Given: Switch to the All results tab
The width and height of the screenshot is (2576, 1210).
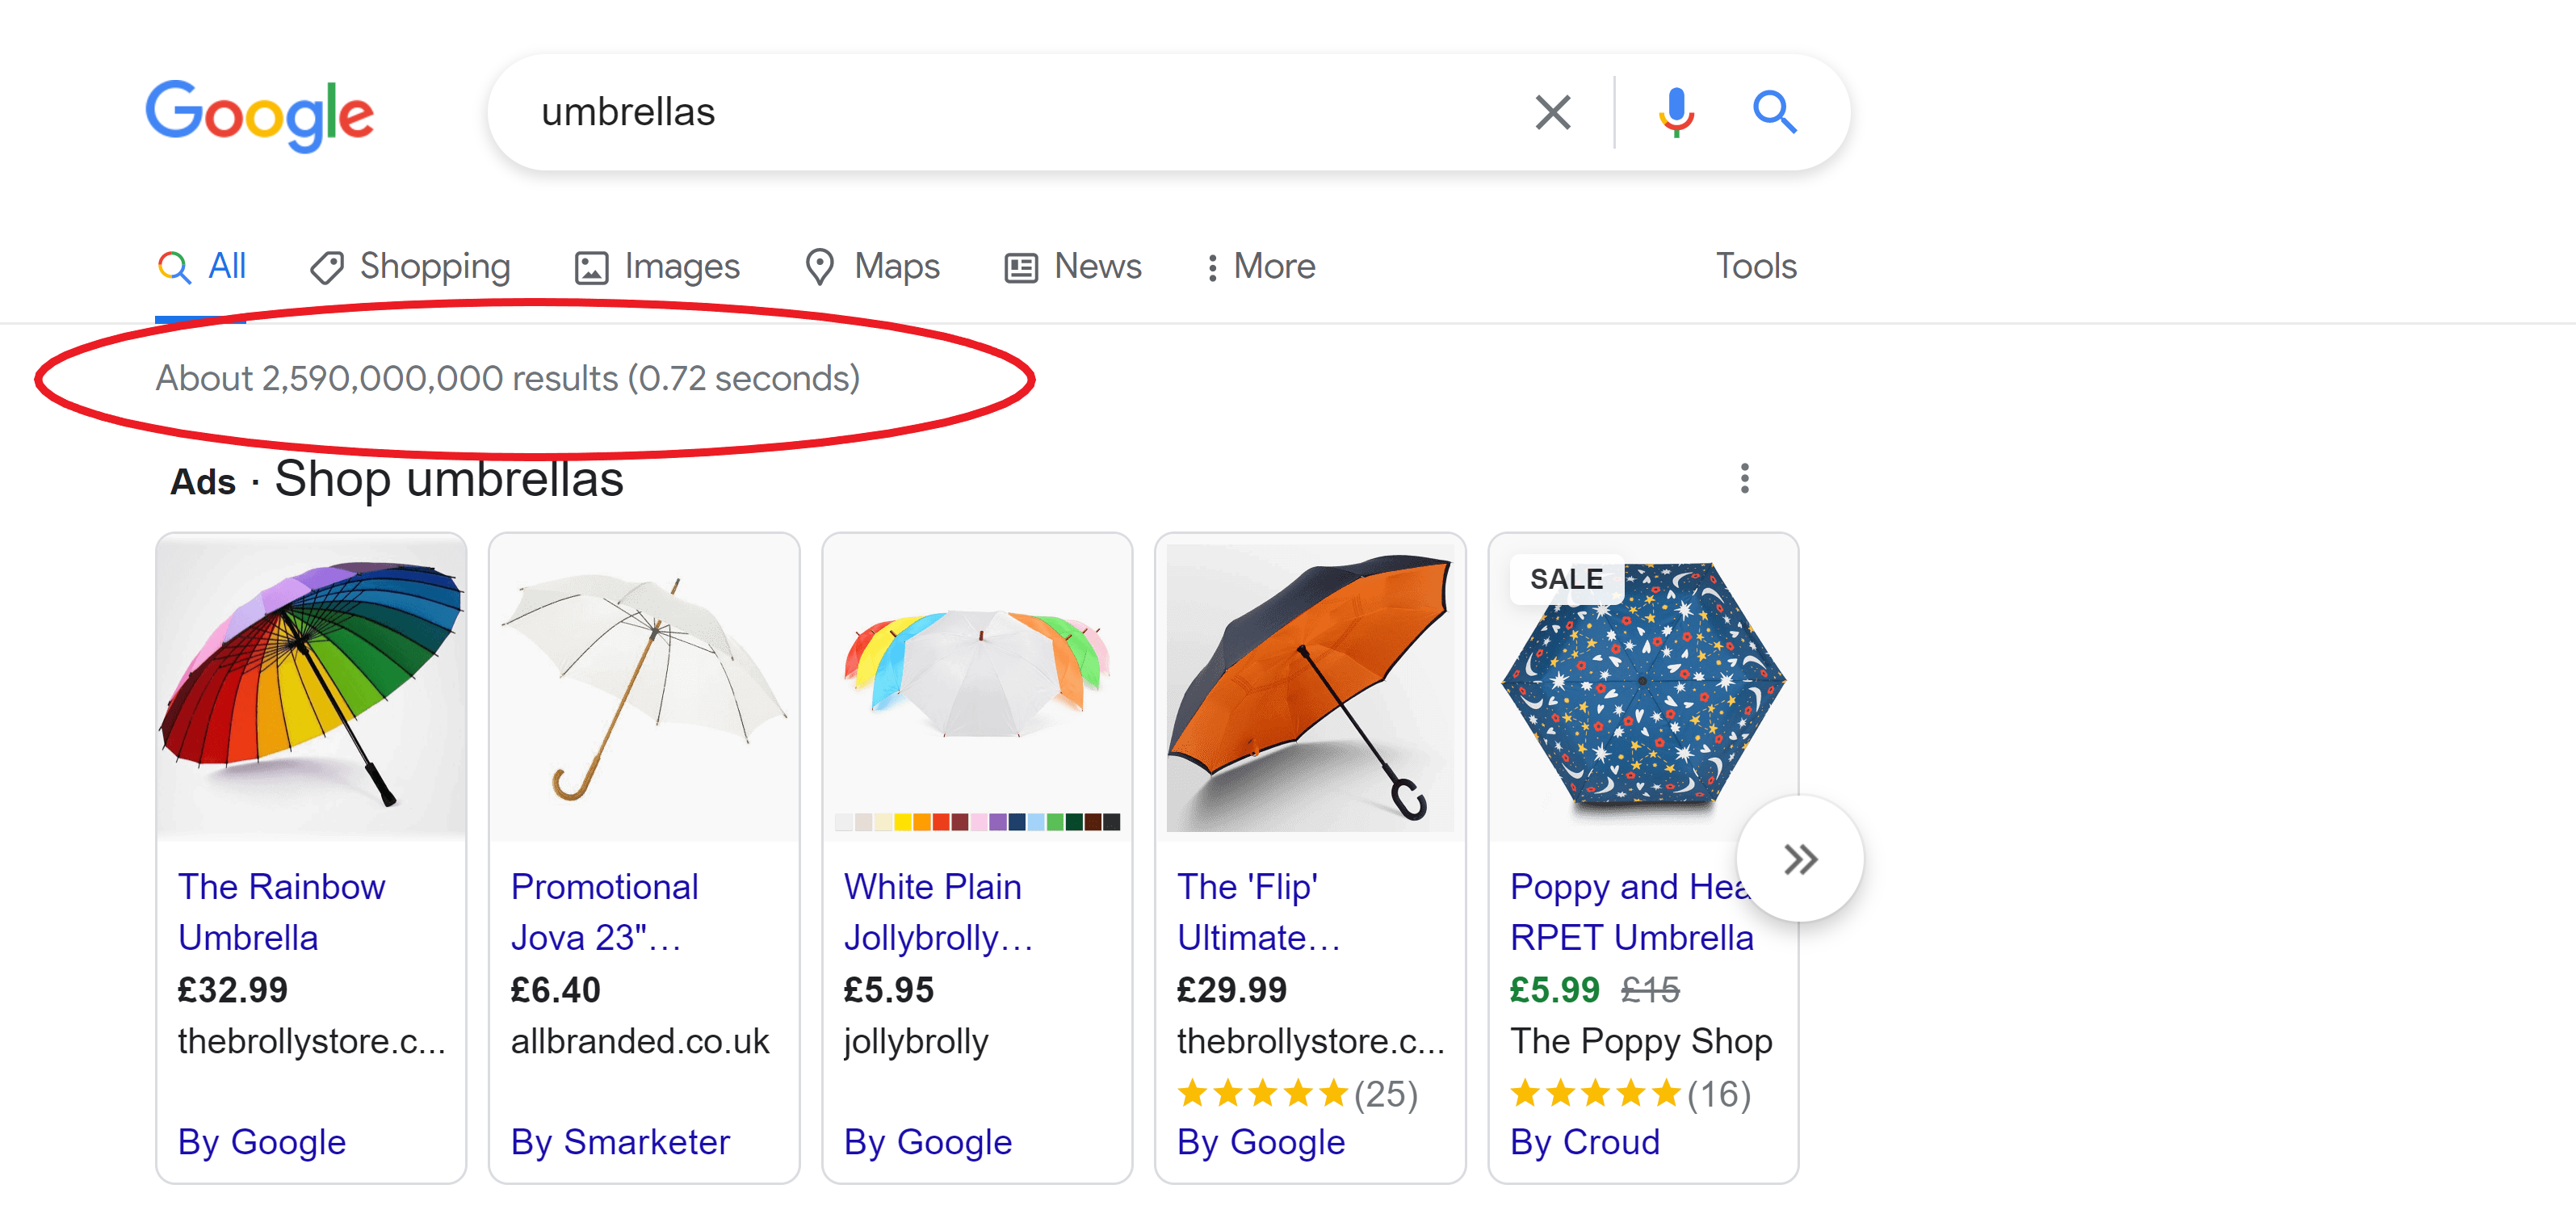Looking at the screenshot, I should pos(201,267).
